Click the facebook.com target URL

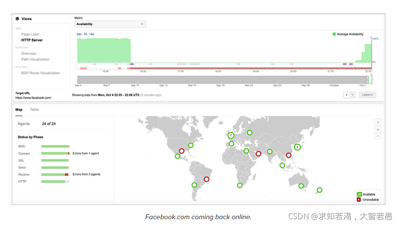point(34,97)
